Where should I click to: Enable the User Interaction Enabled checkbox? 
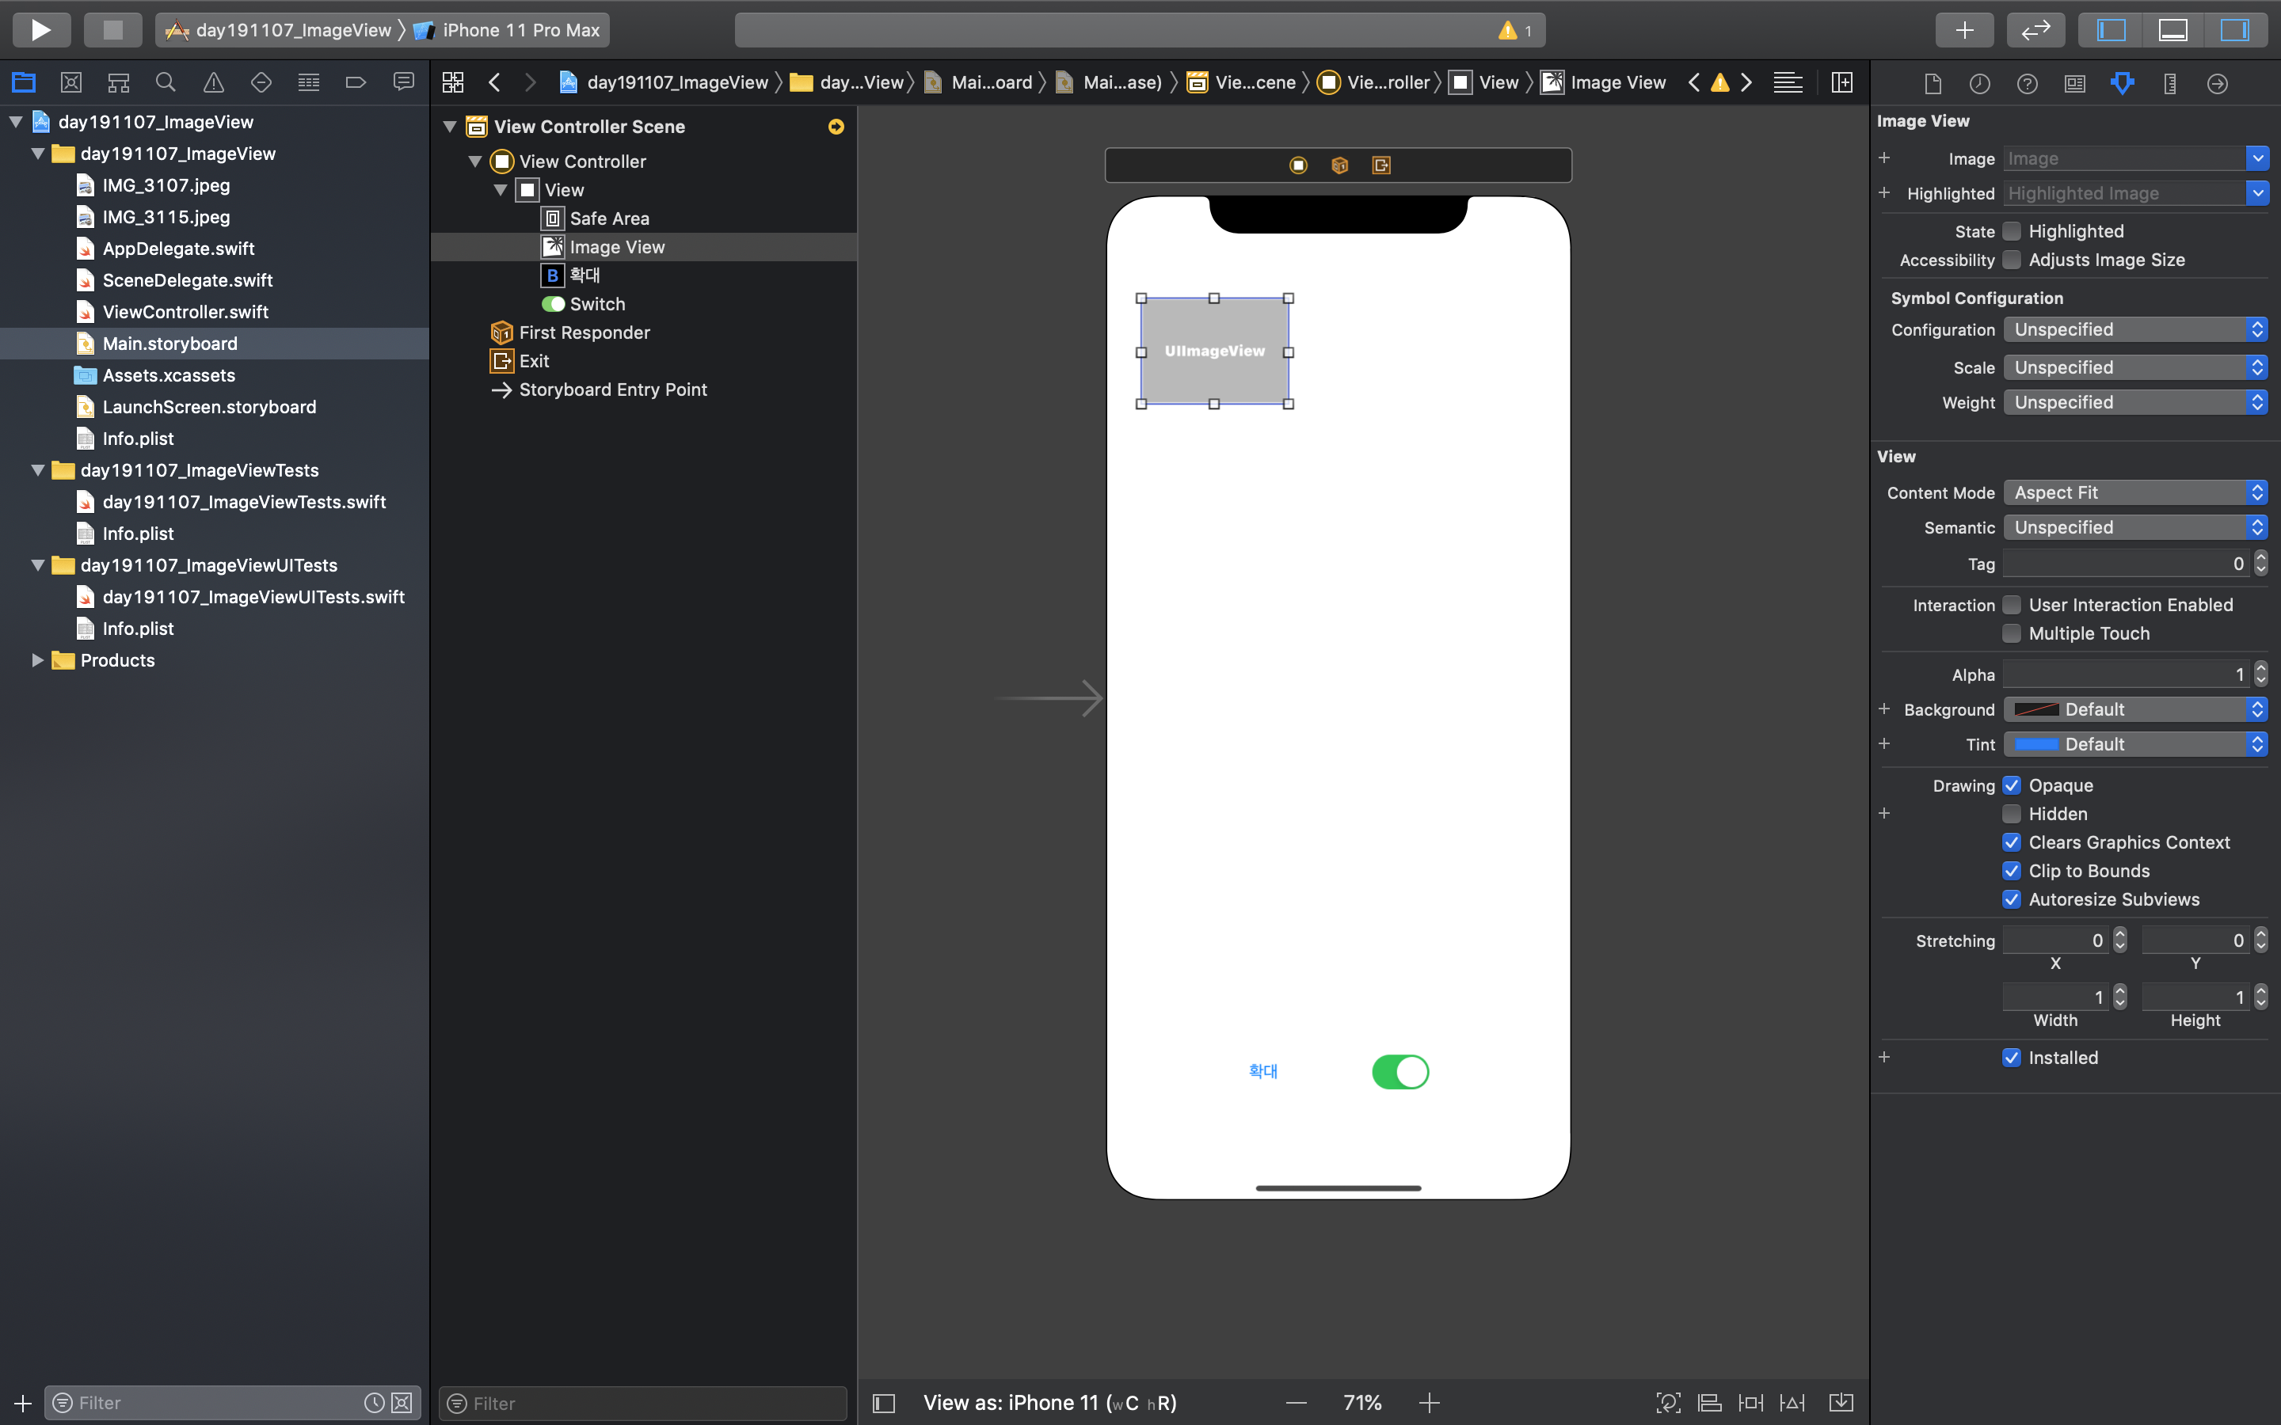(x=2012, y=605)
